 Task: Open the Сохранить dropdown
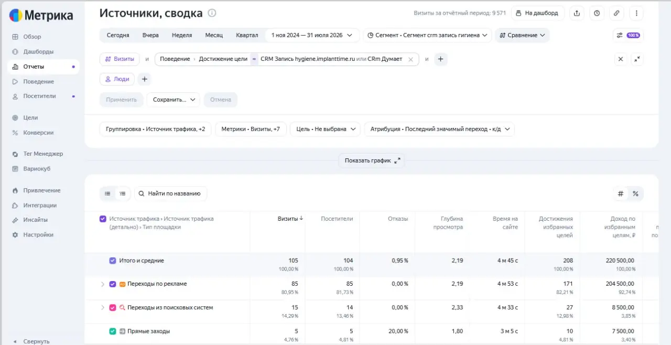tap(173, 100)
